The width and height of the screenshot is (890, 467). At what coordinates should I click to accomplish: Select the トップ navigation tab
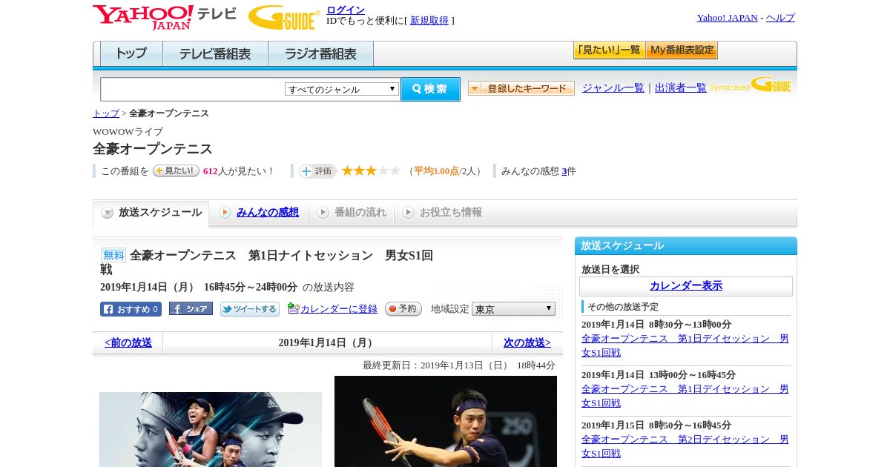(131, 54)
